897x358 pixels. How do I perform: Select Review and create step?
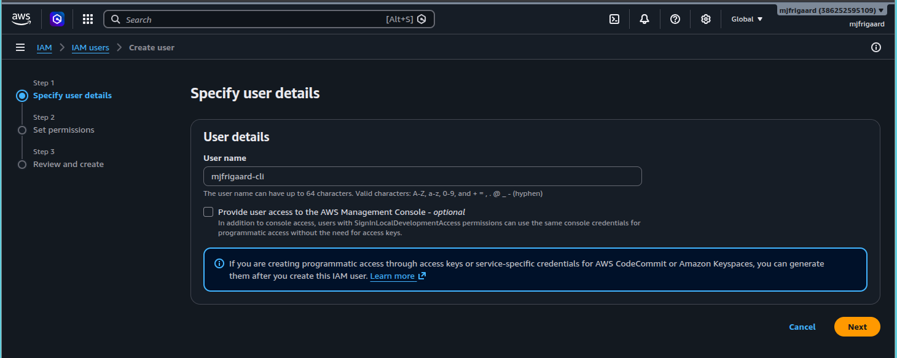pos(68,164)
